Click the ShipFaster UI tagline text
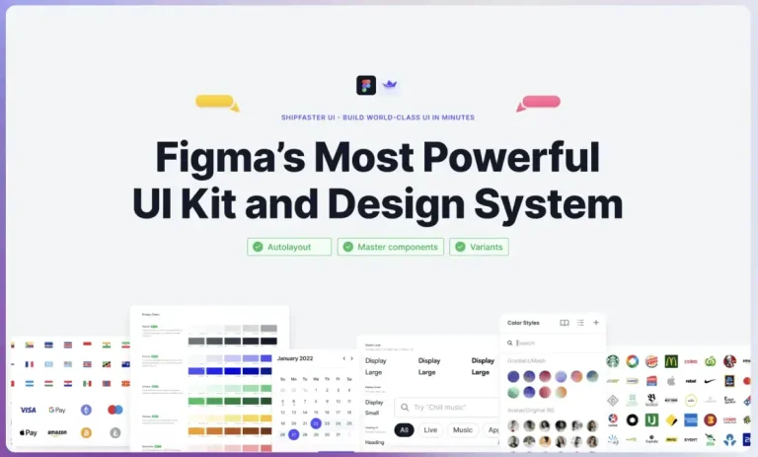 [x=378, y=117]
